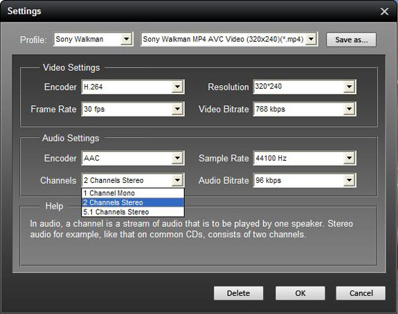
Task: Click the Channels label
Action: coord(58,180)
